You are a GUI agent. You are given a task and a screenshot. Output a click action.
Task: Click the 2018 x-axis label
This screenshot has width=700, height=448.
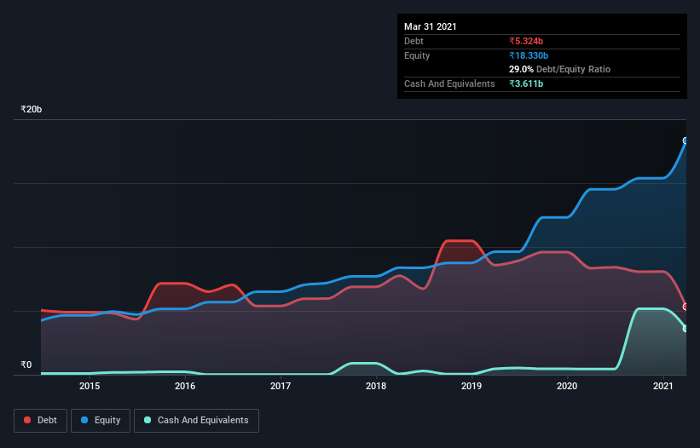tap(376, 386)
